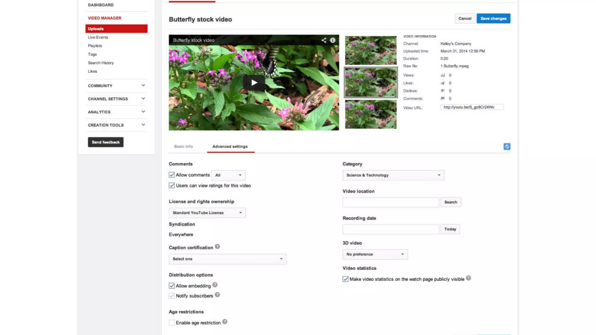Screen dimensions: 596x335
Task: Click the info icon on video player
Action: click(x=333, y=40)
